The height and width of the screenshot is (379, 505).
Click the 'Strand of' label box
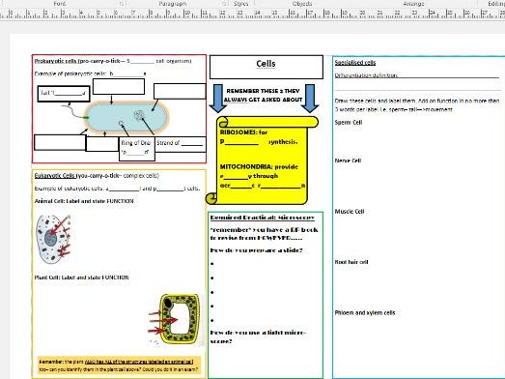click(x=181, y=144)
